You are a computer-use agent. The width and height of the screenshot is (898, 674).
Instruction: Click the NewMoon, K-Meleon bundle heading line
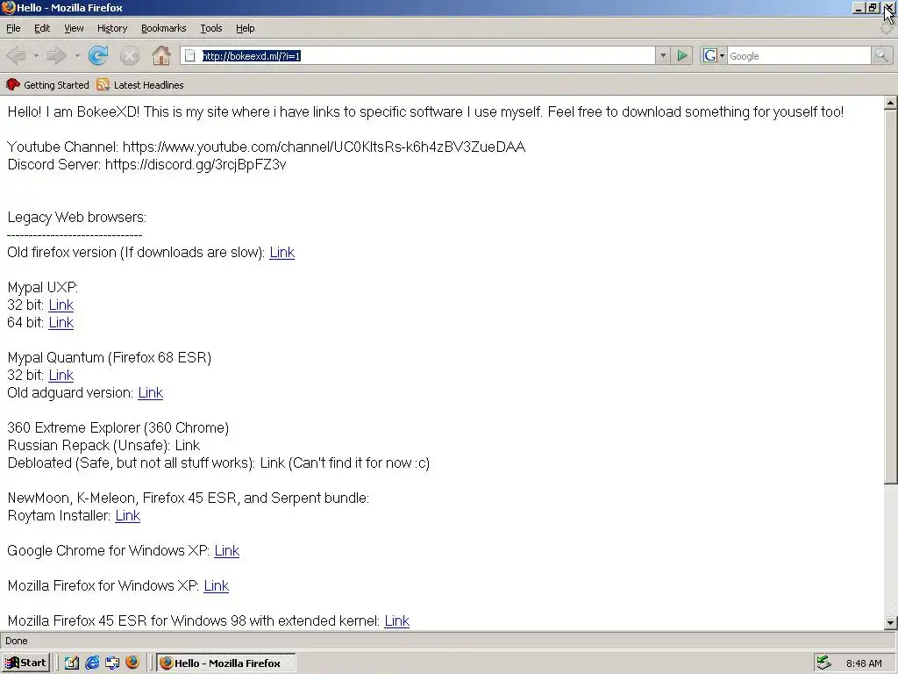(188, 498)
